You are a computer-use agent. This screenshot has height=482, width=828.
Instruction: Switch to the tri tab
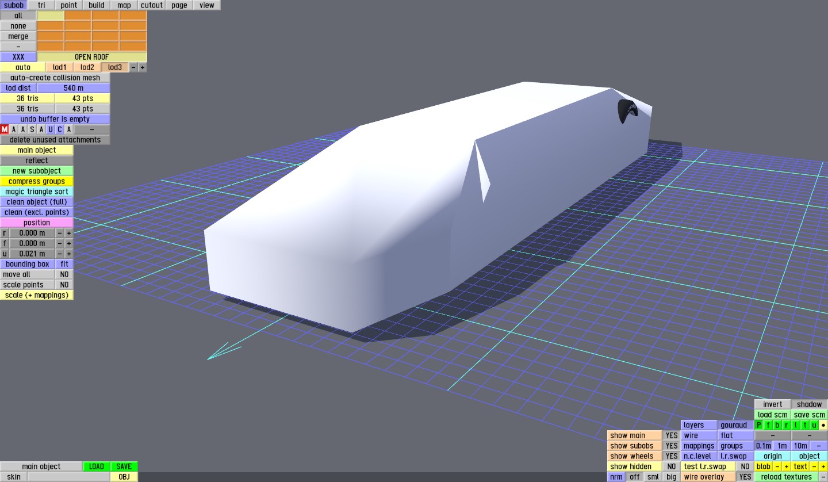(x=41, y=5)
